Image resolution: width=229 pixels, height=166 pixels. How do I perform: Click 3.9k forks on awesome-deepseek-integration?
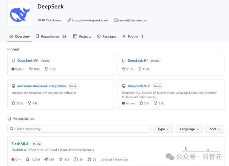point(35,103)
